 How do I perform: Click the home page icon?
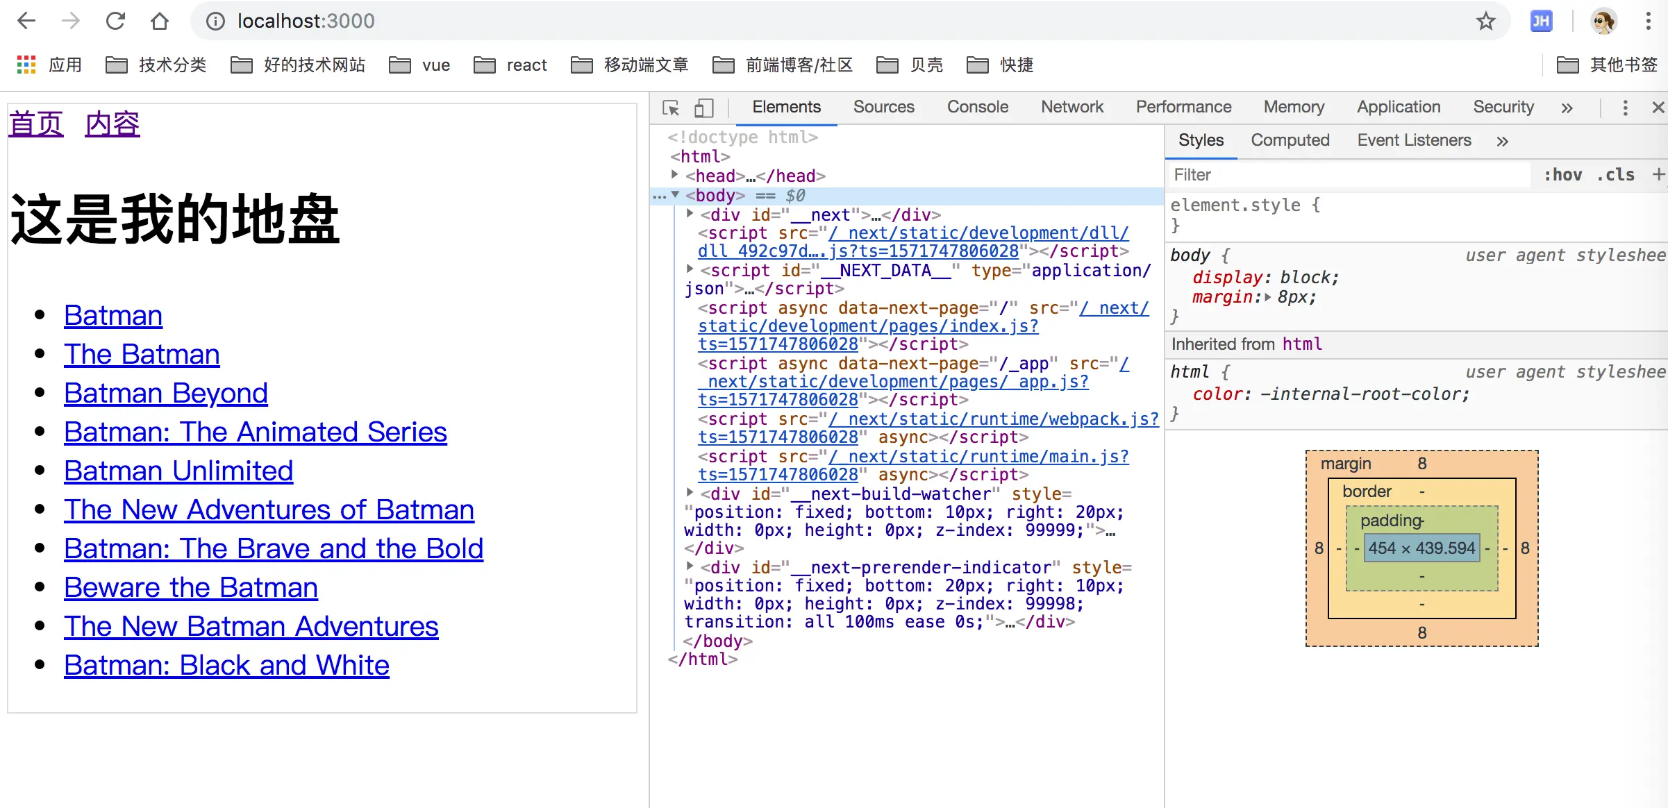coord(160,21)
